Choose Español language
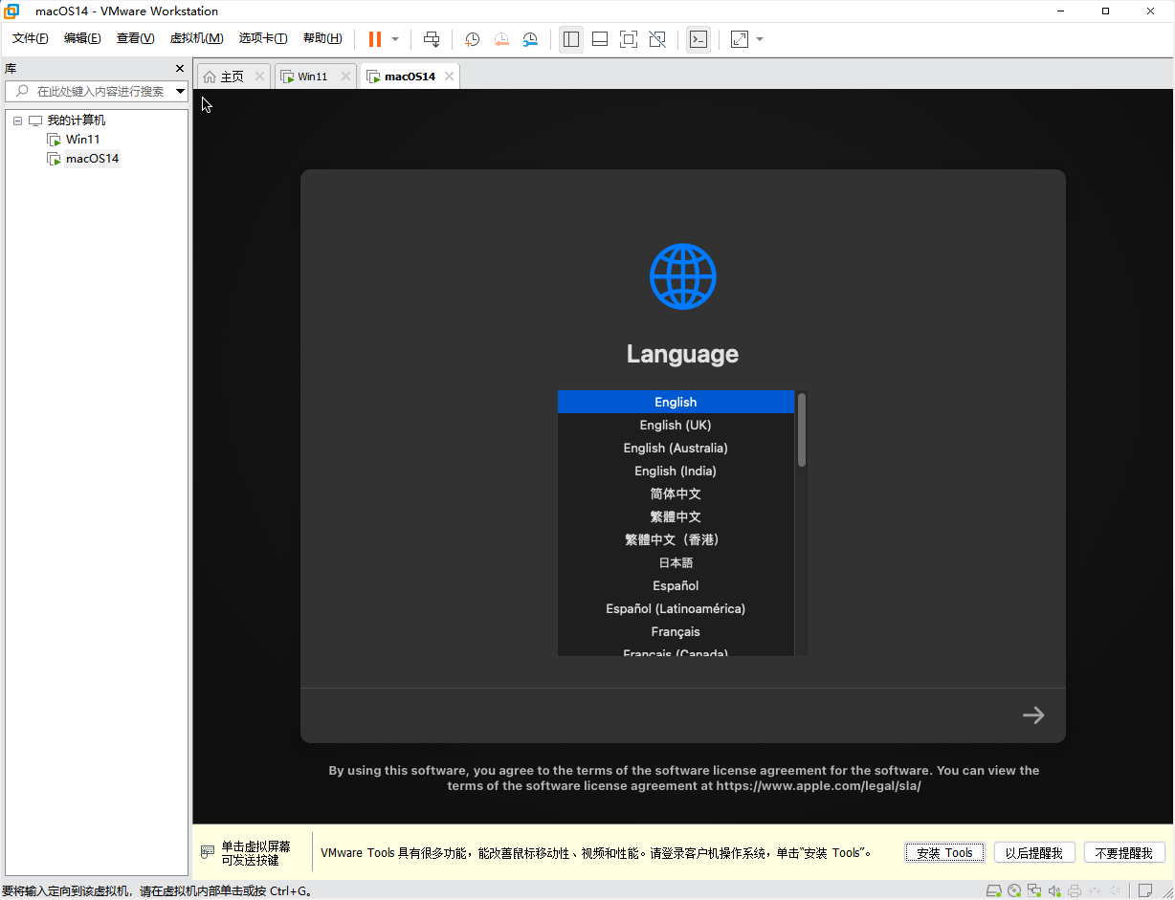The image size is (1175, 900). pyautogui.click(x=676, y=585)
